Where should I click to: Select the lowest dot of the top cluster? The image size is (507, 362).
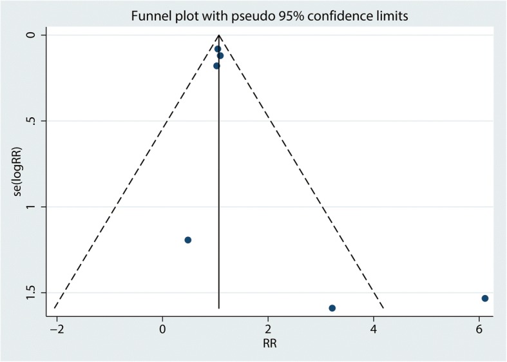click(216, 66)
